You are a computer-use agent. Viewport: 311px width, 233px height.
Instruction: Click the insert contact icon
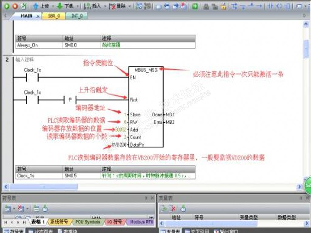tap(270, 6)
